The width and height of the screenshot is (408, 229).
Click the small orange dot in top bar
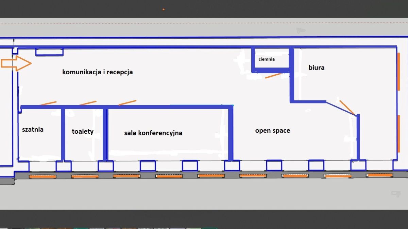[x=164, y=9]
